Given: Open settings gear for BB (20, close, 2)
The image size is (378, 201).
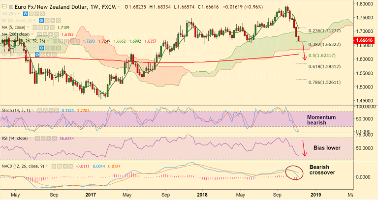Looking at the screenshot, I should (x=47, y=21).
